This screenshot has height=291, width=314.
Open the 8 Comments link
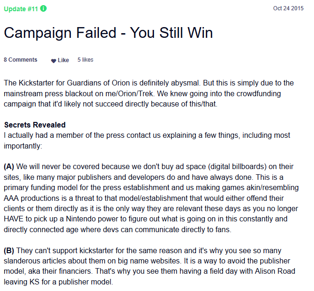tap(21, 60)
